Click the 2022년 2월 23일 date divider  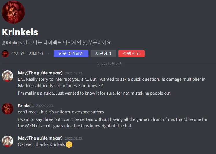pyautogui.click(x=110, y=64)
